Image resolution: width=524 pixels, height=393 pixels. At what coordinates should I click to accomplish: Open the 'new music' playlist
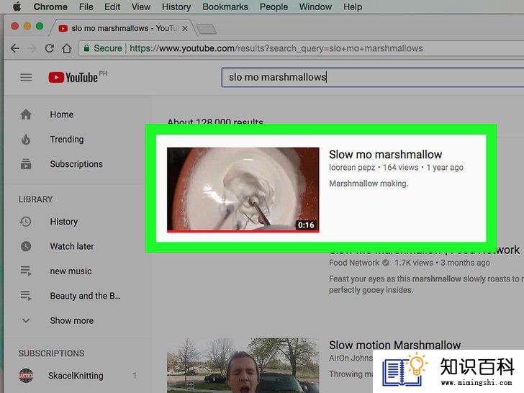(x=71, y=271)
